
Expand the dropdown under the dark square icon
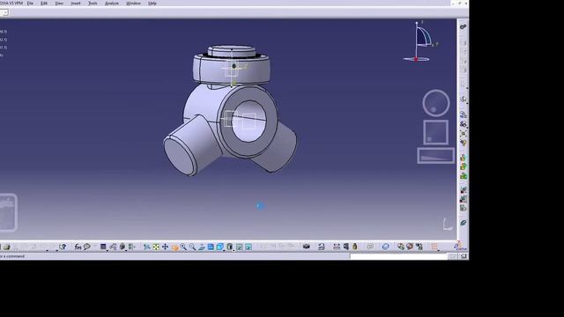pos(107,250)
